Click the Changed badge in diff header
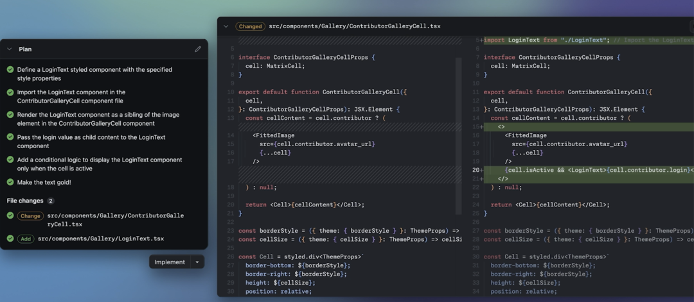Image resolution: width=694 pixels, height=302 pixels. 251,26
